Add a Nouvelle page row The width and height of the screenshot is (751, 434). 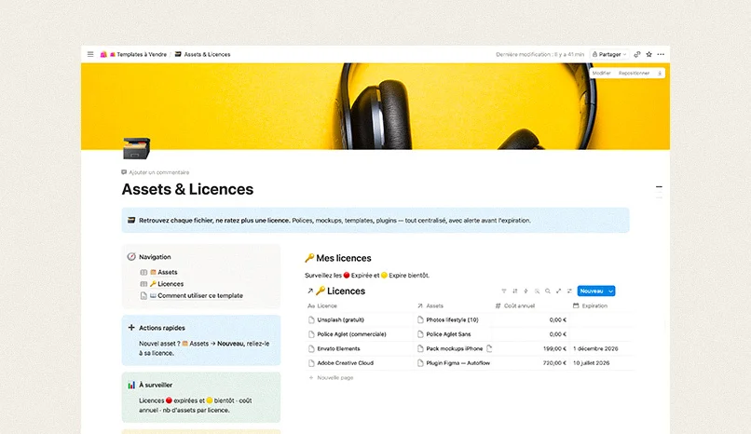tap(331, 378)
